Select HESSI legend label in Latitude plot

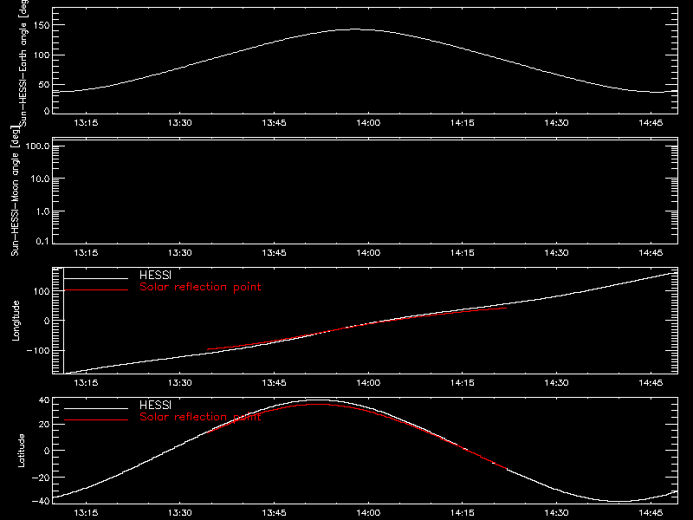pos(155,405)
